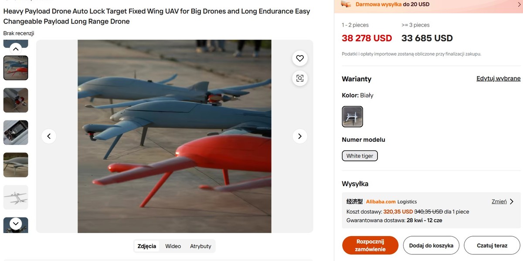Screen dimensions: 523x261
Task: Select the White tiger model option
Action: click(360, 155)
